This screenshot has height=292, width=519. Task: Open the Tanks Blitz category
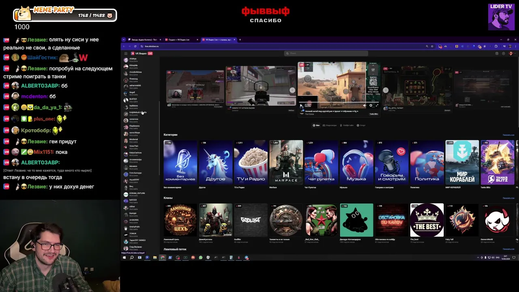point(498,162)
